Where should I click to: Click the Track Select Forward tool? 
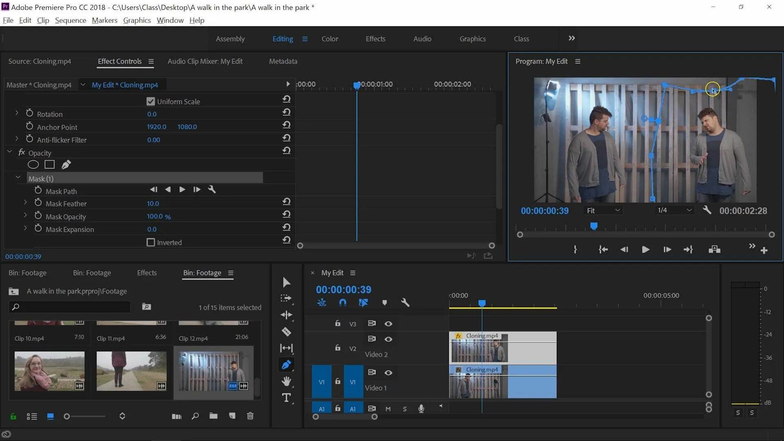[287, 298]
